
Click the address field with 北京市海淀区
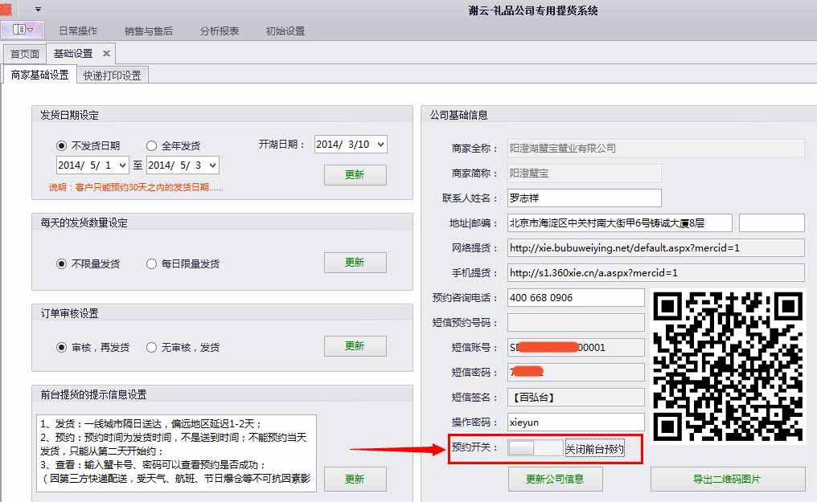pos(619,223)
